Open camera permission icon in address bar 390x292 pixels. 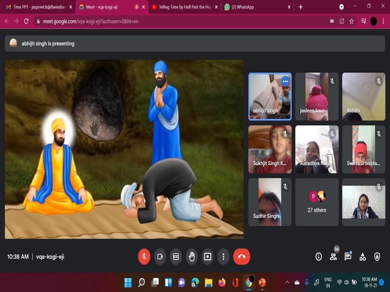[332, 21]
